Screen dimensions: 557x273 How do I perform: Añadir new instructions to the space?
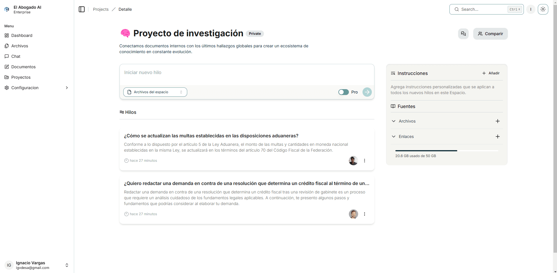(491, 73)
